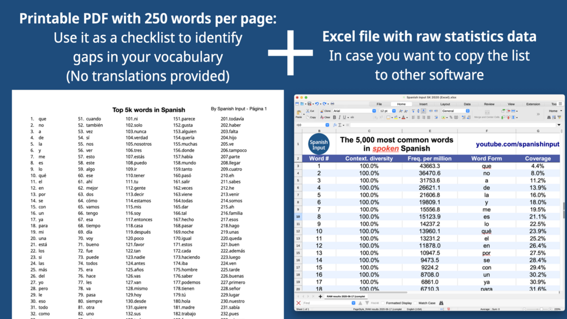Screen dimensions: 567x319
Task: Open the Name Box dropdown showing I10
Action: 327,125
